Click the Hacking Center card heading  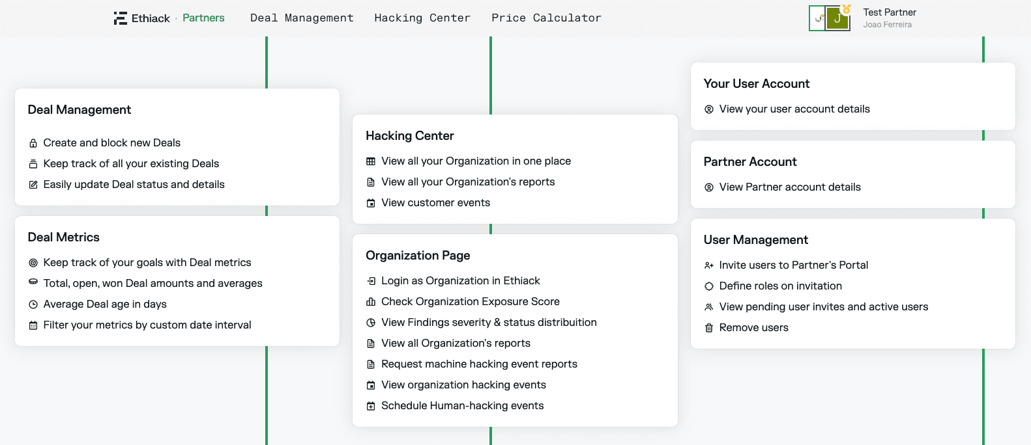[x=410, y=136]
